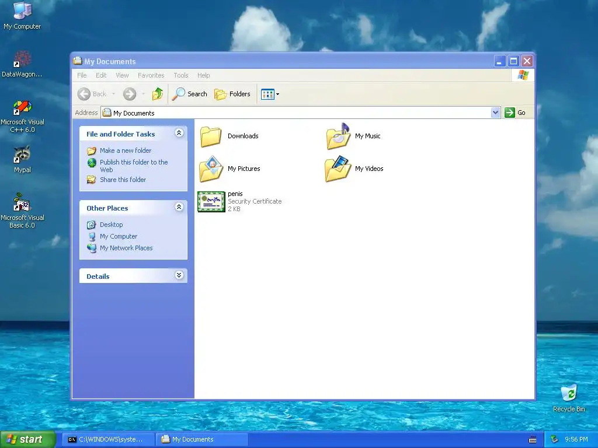
Task: Click the system clock 9:56 PM
Action: tap(576, 439)
